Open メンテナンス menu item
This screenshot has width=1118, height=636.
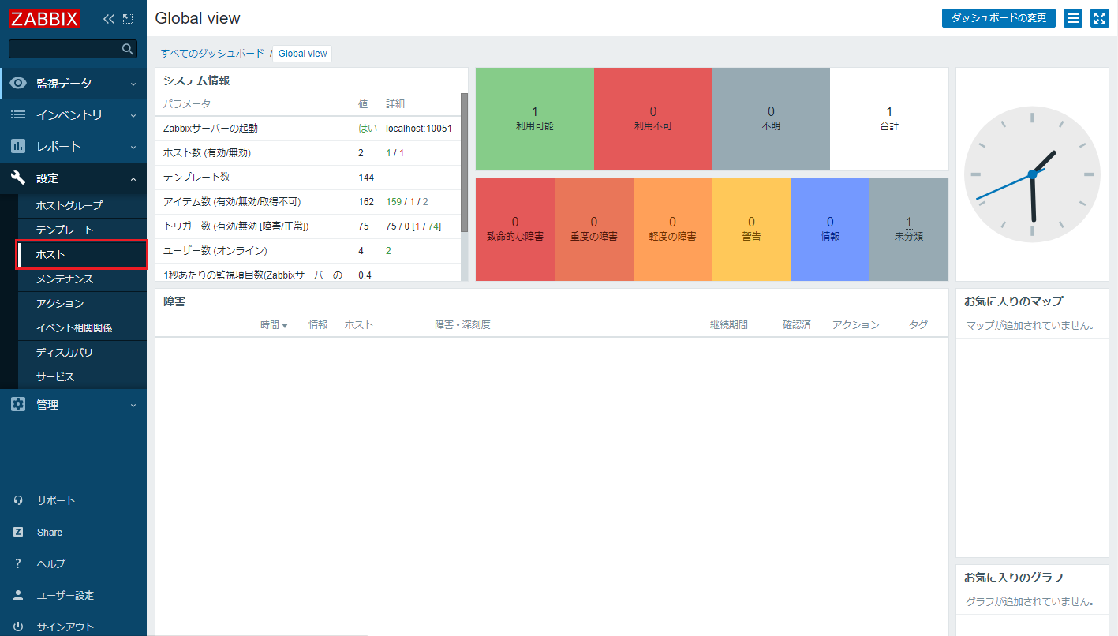coord(81,279)
